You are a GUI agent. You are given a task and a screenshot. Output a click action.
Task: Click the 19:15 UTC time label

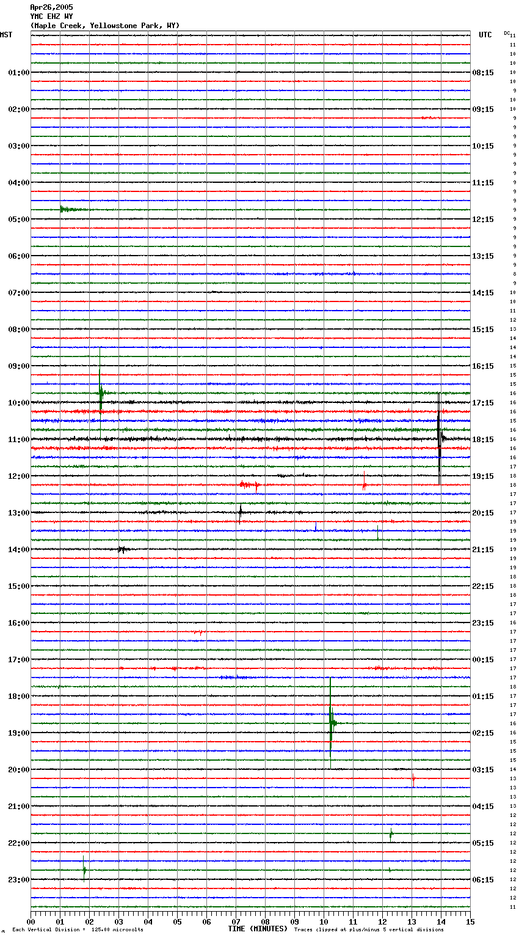click(483, 476)
